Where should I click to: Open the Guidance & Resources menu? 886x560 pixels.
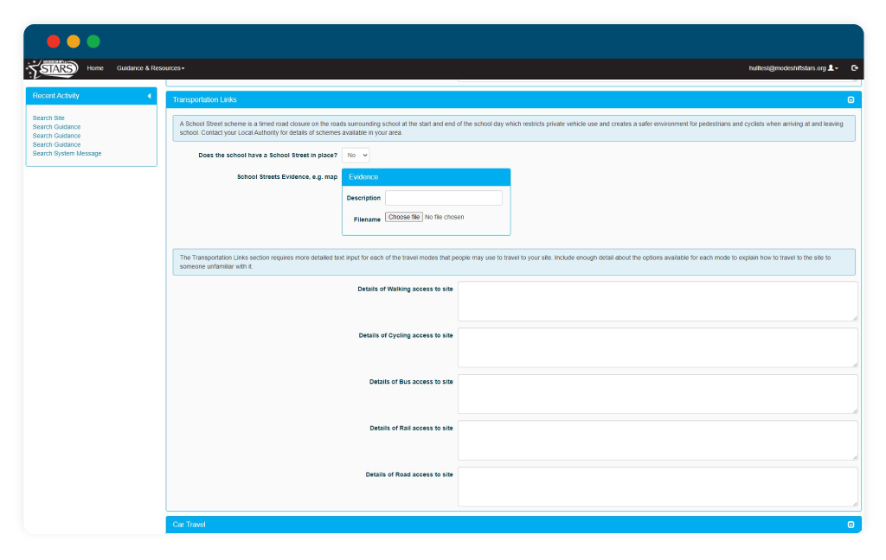(x=151, y=68)
